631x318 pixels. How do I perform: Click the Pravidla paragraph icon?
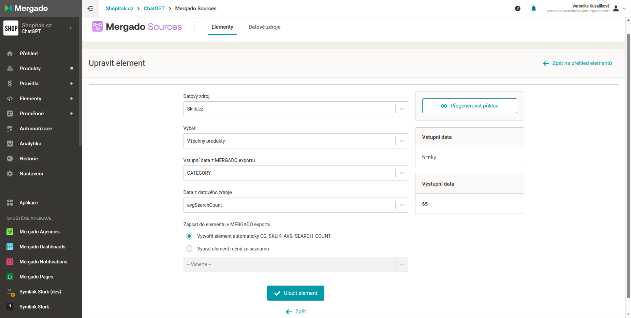click(10, 84)
